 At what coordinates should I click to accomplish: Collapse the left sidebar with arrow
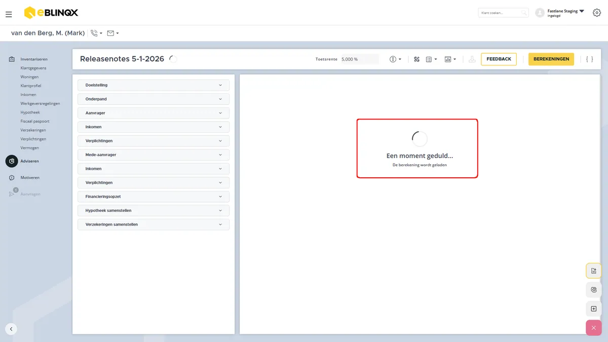(11, 329)
